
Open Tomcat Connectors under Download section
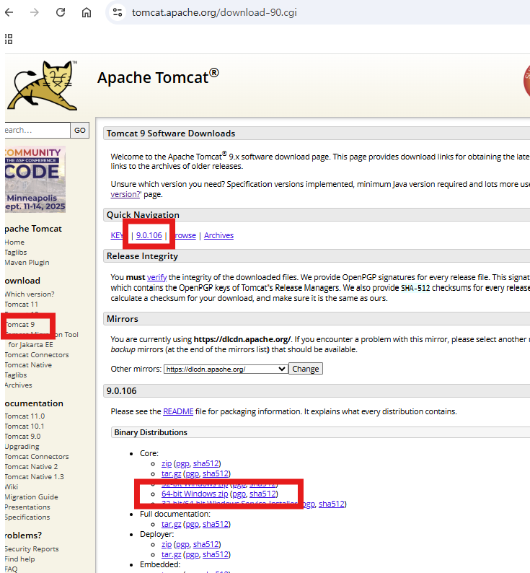pyautogui.click(x=37, y=355)
